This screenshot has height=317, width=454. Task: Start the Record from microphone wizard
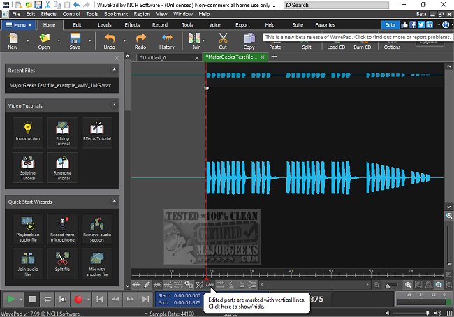point(63,228)
